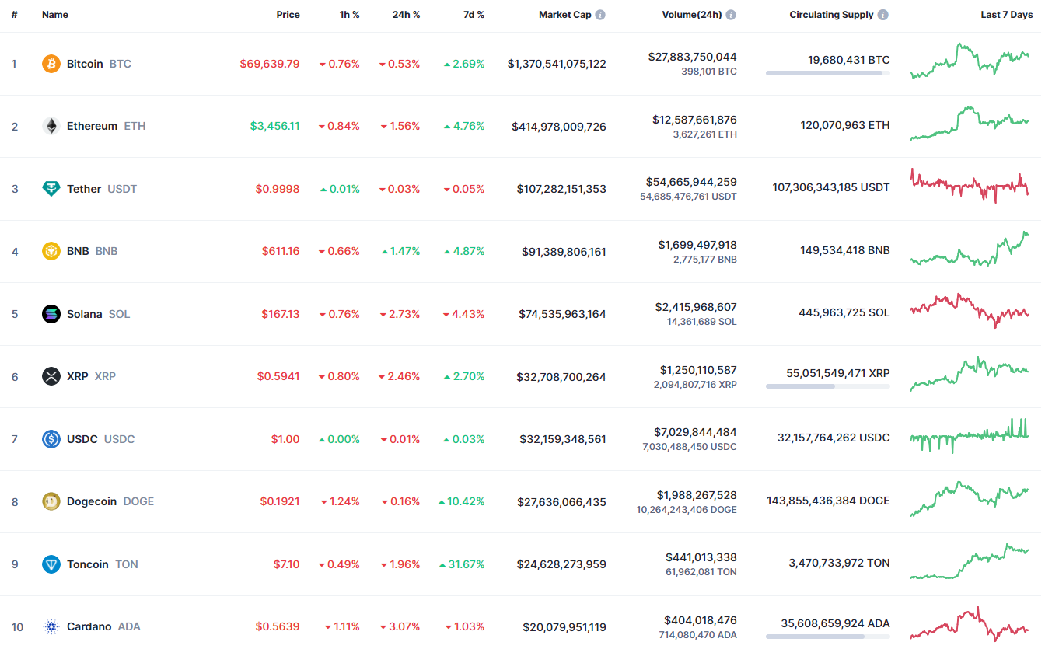Screen dimensions: 1059x649
Task: Open the Cardano ADA coin page
Action: (x=89, y=626)
